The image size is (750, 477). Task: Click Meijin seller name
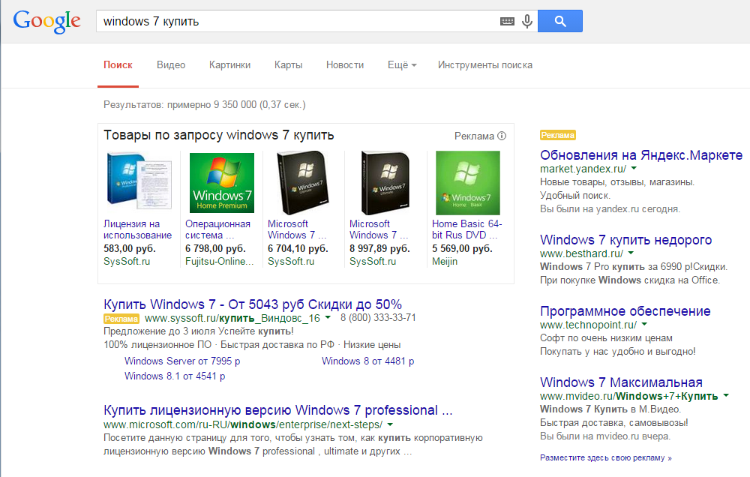click(x=445, y=262)
